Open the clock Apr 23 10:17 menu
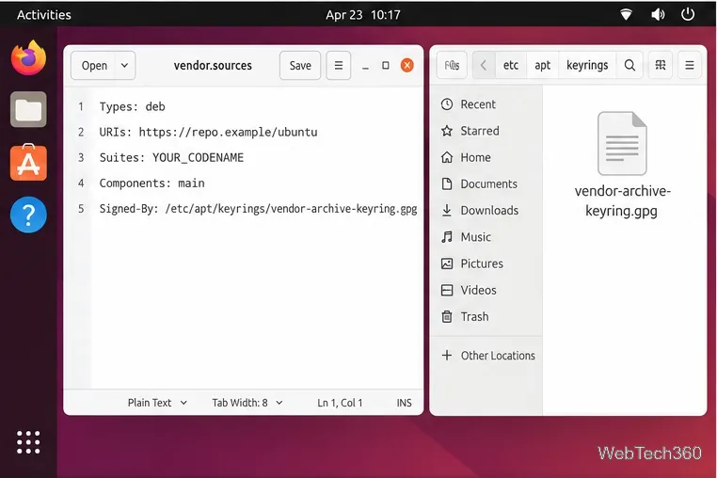The image size is (717, 478). [x=363, y=15]
